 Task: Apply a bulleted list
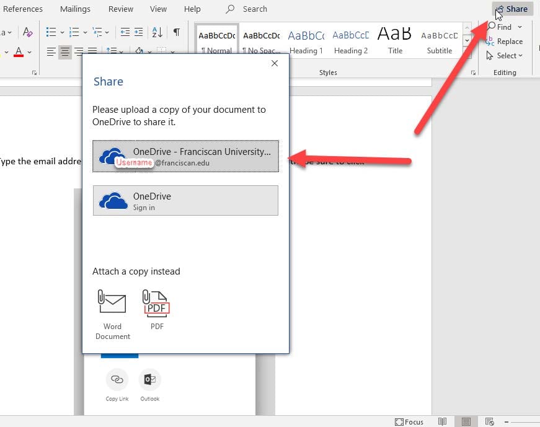point(51,32)
